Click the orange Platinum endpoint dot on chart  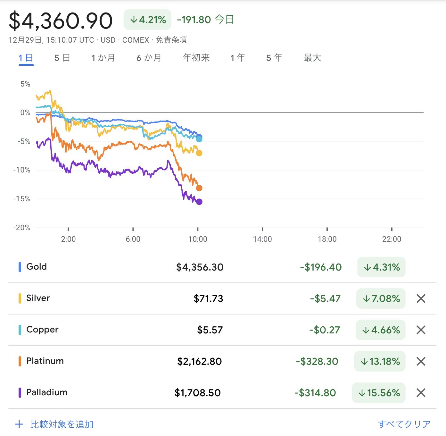click(199, 188)
